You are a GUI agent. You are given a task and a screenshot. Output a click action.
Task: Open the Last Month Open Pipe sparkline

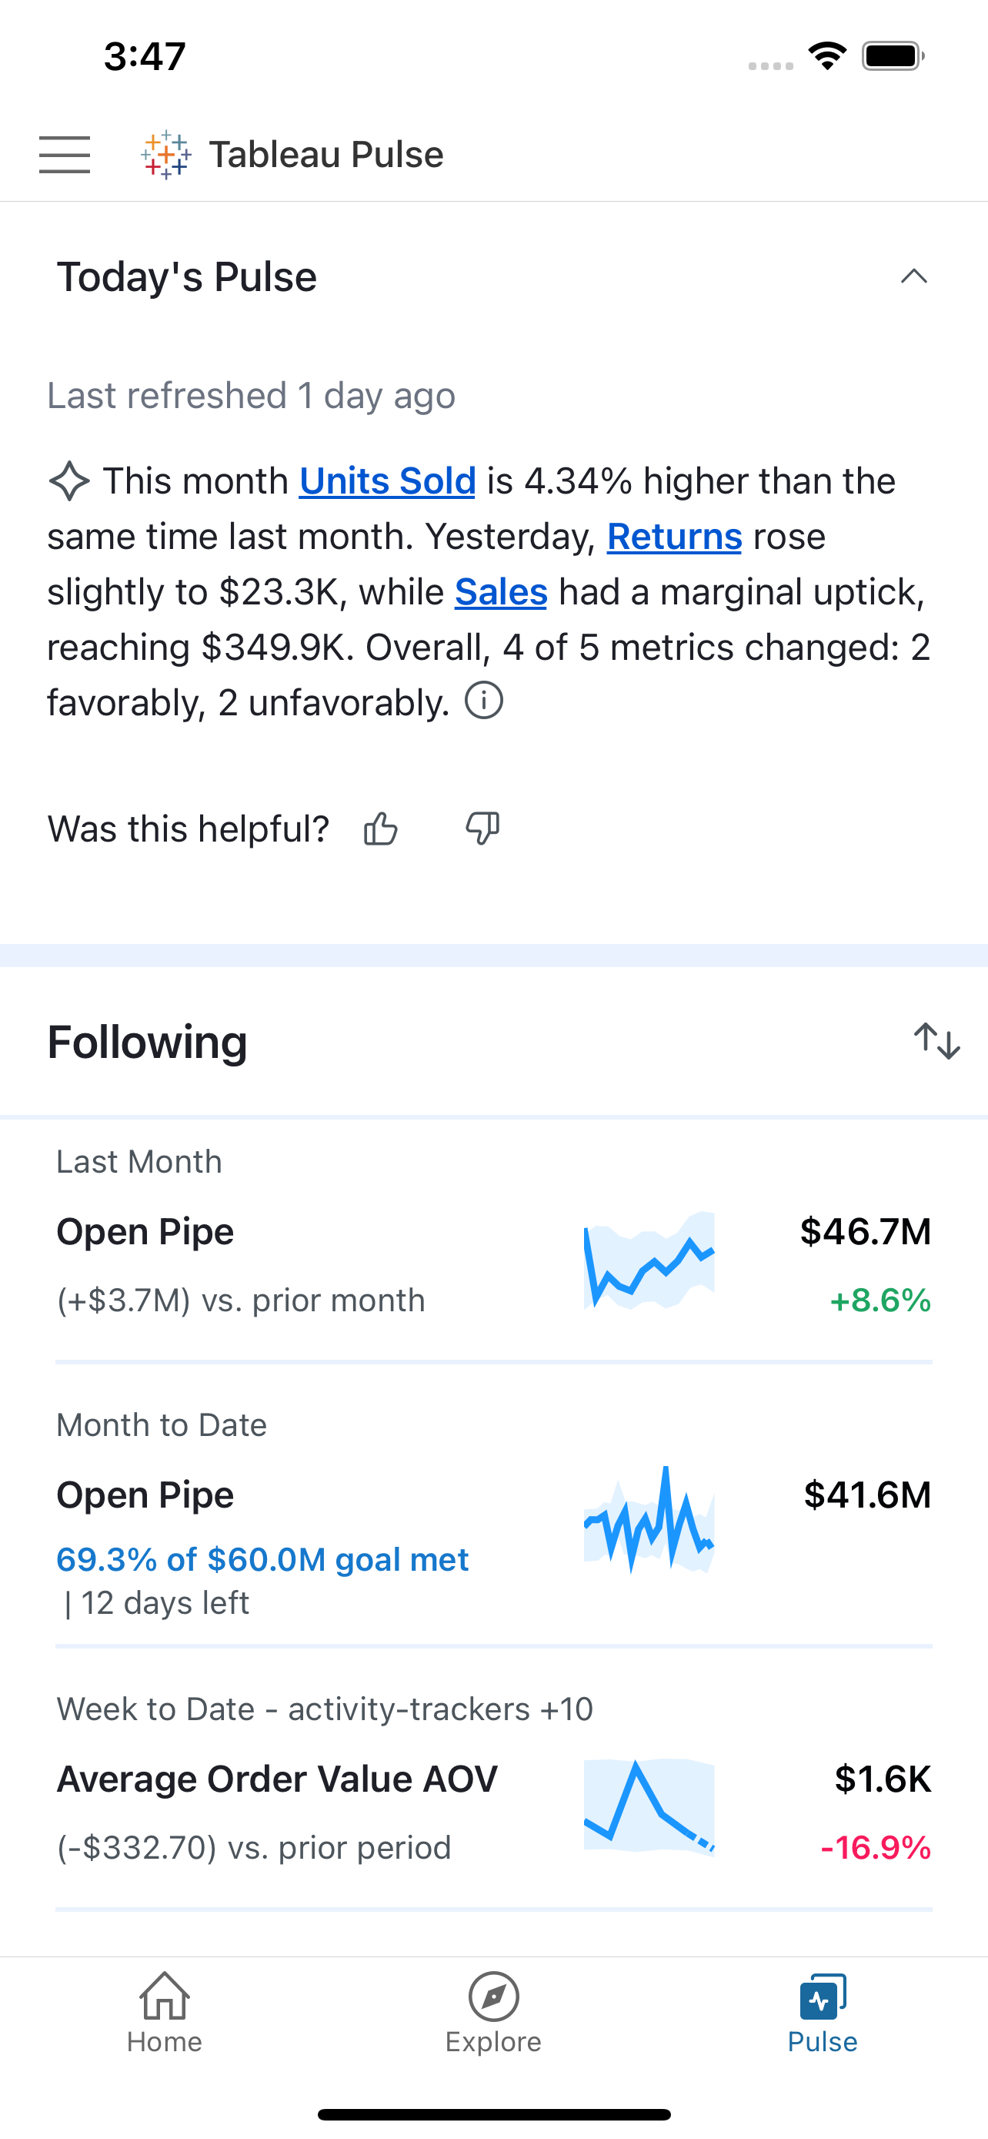tap(649, 1261)
